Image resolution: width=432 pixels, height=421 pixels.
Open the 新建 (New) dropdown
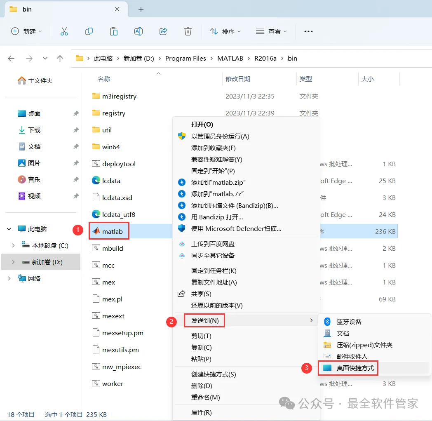pos(26,31)
